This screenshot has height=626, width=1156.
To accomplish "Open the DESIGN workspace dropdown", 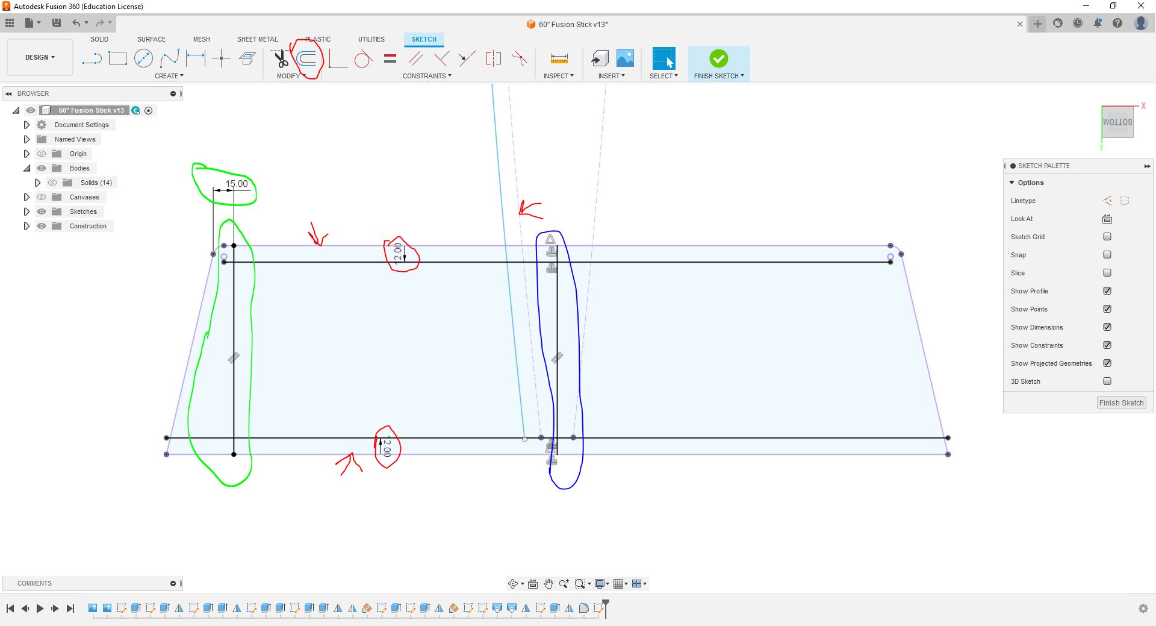I will tap(40, 57).
